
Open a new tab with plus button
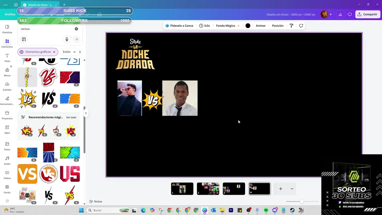click(64, 5)
